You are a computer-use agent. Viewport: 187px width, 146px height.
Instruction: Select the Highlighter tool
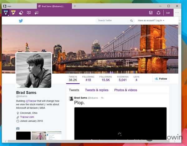coord(13,13)
